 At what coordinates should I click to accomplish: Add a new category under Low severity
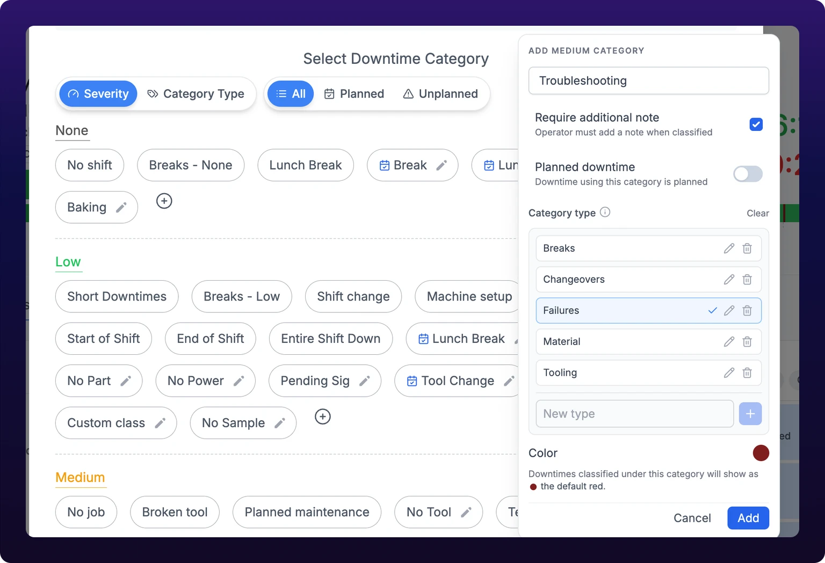[323, 416]
